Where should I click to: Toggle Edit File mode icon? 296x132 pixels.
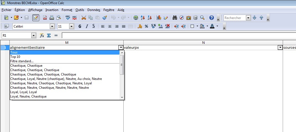tap(36, 18)
